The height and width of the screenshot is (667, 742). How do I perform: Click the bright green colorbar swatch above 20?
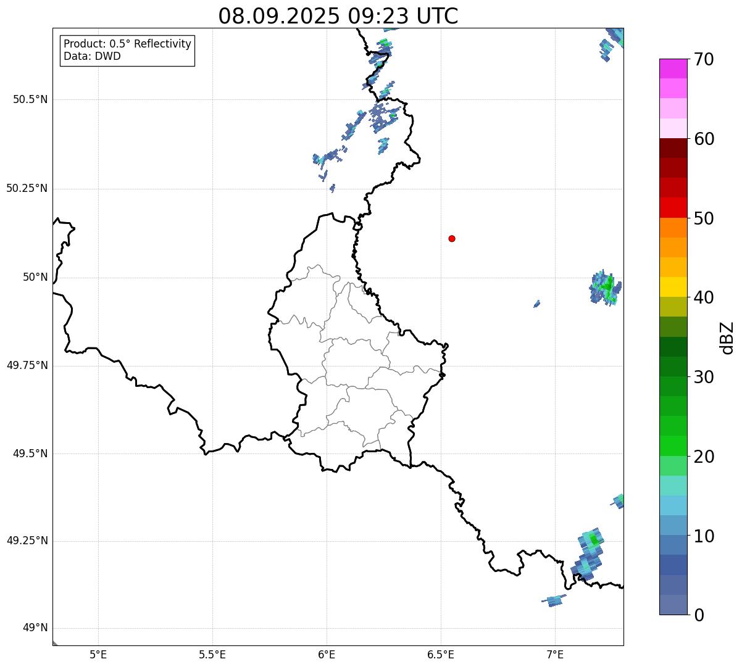(673, 446)
